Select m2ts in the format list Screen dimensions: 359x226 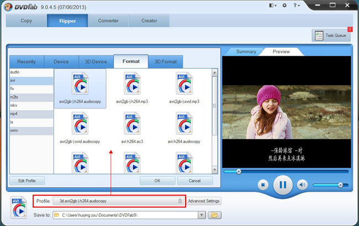(x=31, y=97)
